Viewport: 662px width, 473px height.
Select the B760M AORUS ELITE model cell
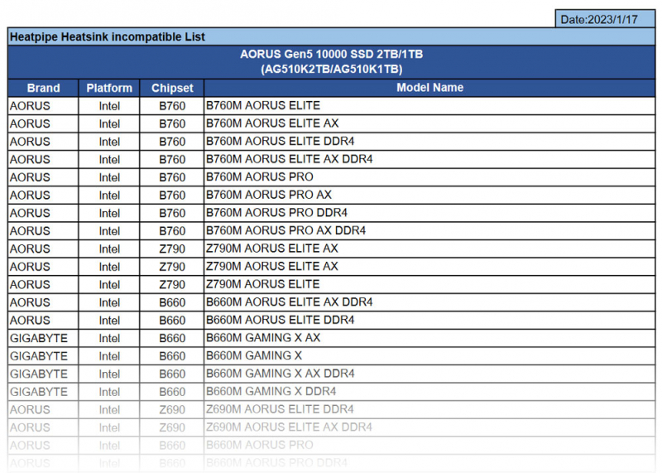click(x=263, y=106)
